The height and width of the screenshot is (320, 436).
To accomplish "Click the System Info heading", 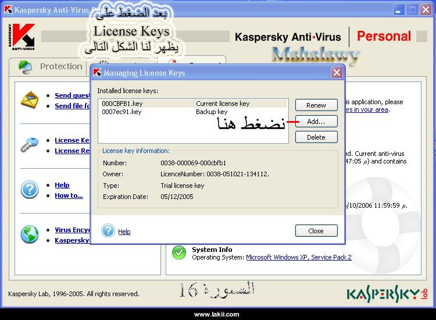I will click(x=212, y=250).
